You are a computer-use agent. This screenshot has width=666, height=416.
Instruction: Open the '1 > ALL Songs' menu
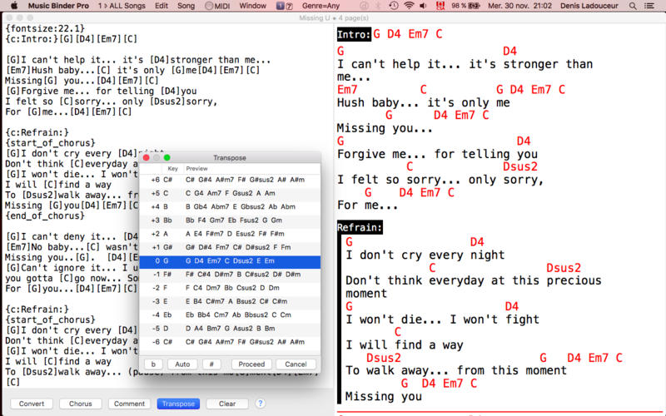click(122, 6)
